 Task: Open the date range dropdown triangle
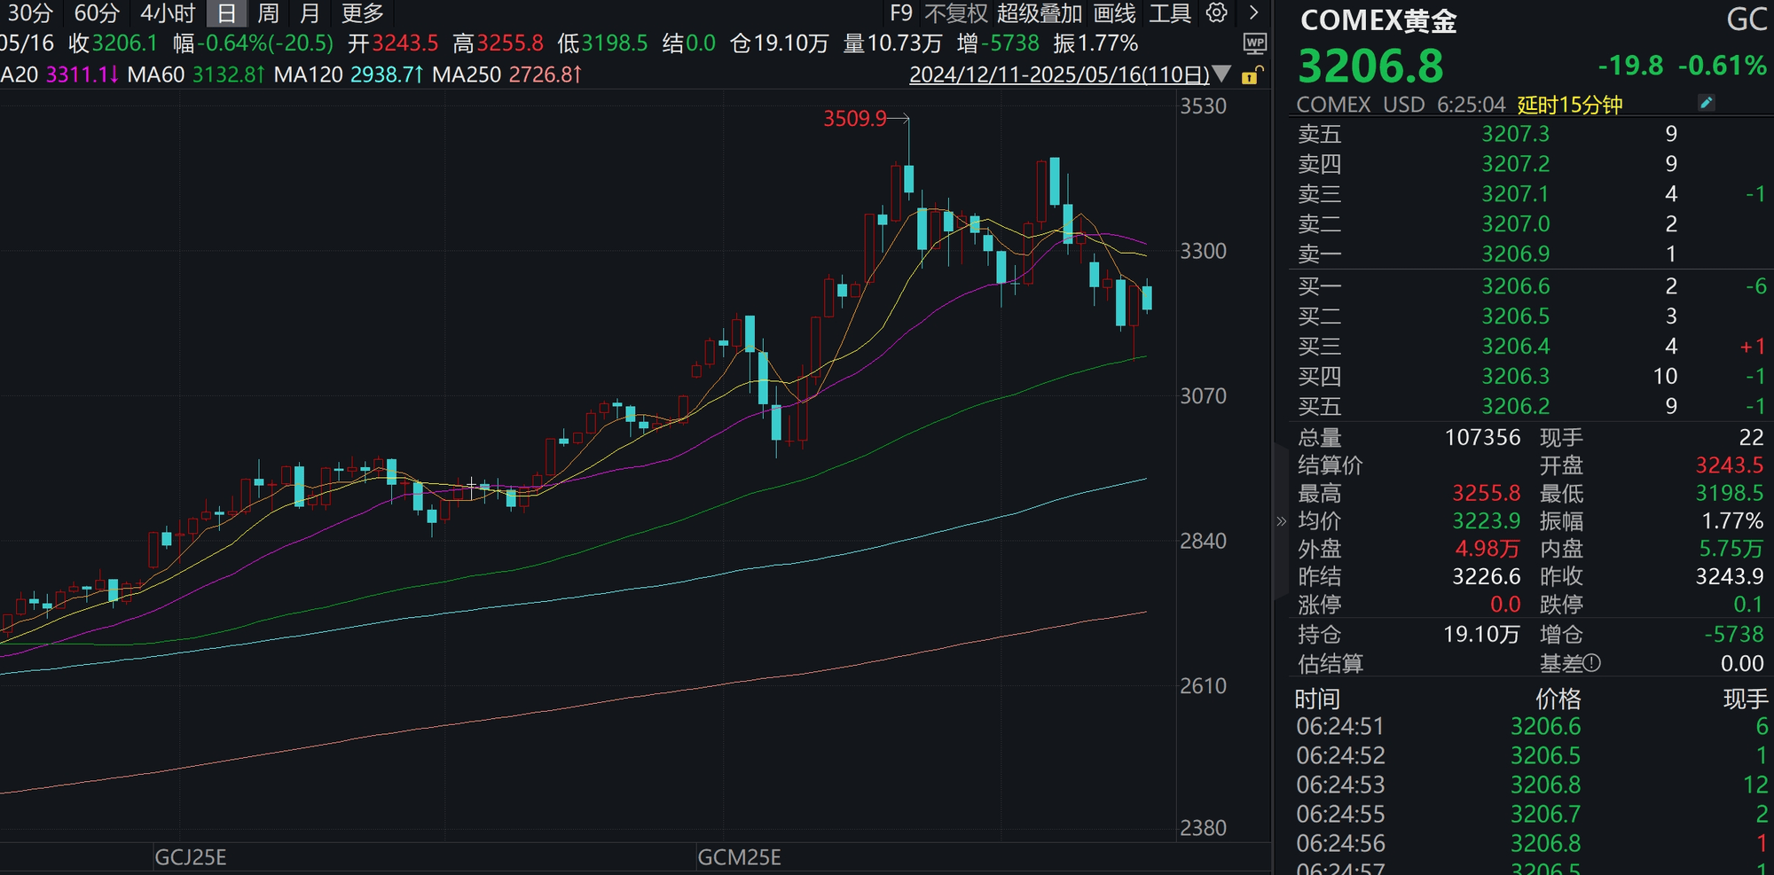click(x=1222, y=74)
